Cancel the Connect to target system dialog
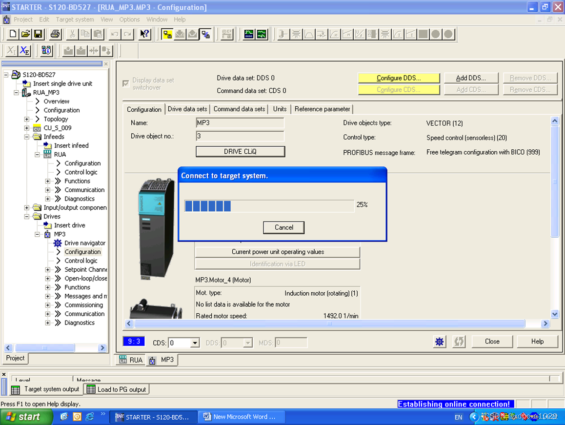565x425 pixels. click(283, 227)
